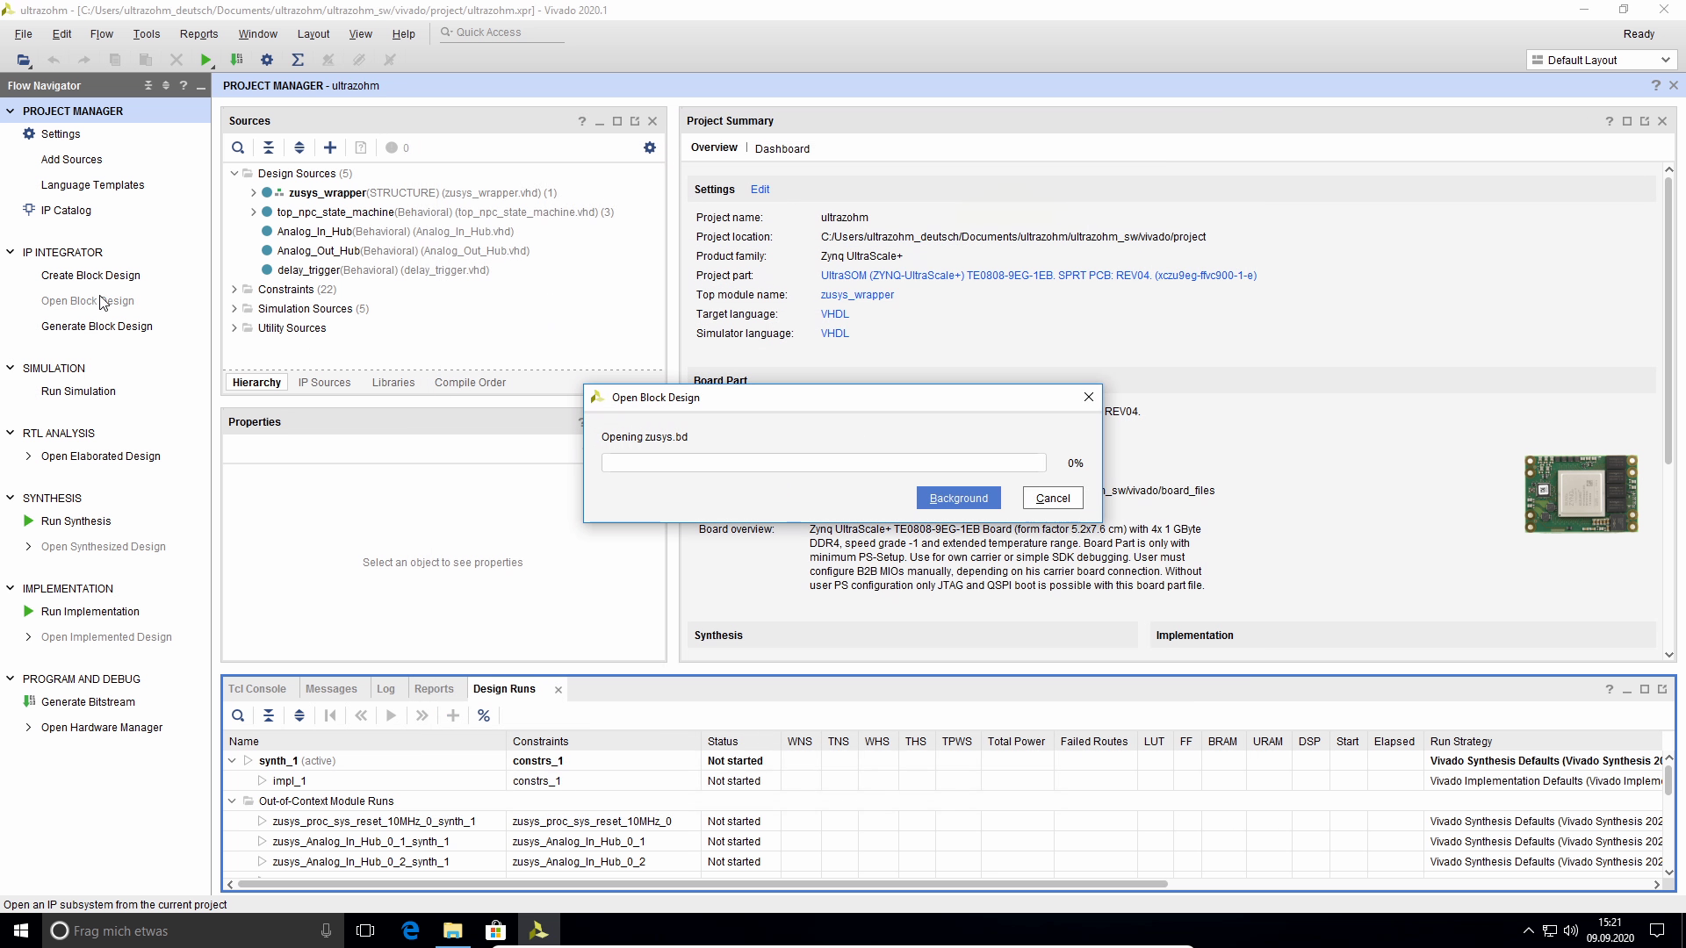
Task: Collapse all in Sources panel
Action: (x=269, y=147)
